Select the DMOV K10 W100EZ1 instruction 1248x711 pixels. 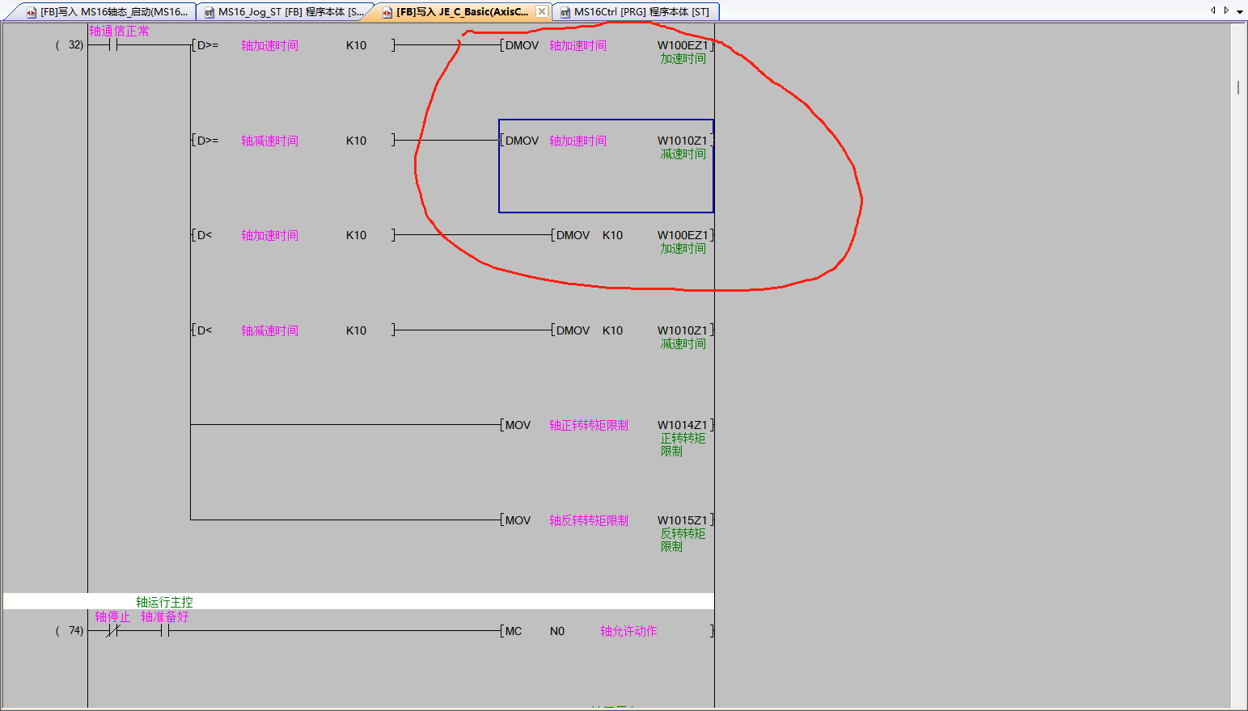coord(632,236)
